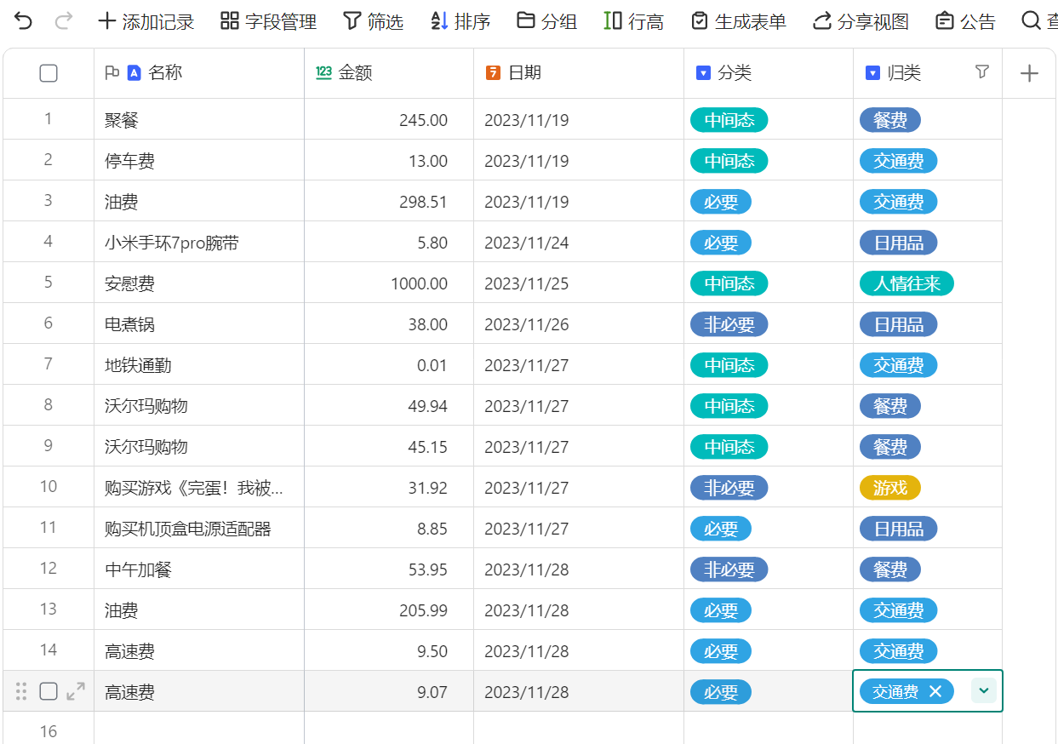Open 排序 sort options
Image resolution: width=1058 pixels, height=744 pixels.
tap(460, 21)
